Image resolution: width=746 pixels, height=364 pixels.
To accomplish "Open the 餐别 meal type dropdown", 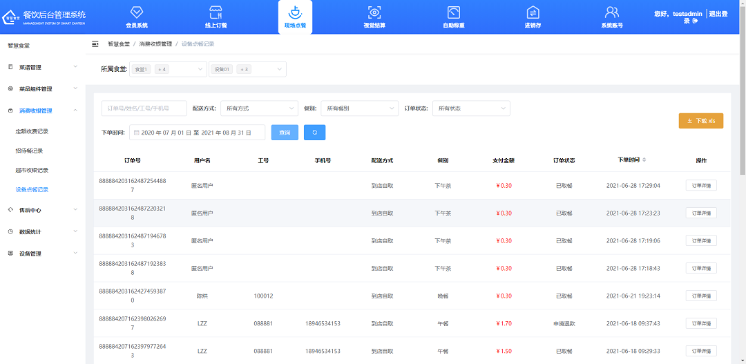I will [x=359, y=108].
